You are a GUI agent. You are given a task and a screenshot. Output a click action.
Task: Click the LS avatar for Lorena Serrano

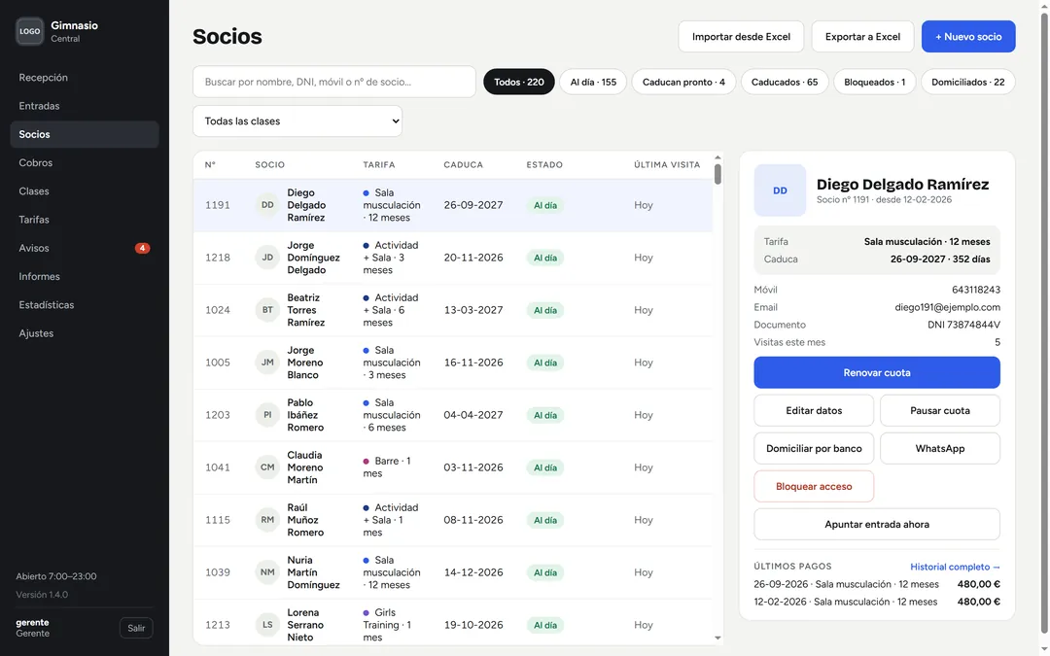coord(267,625)
